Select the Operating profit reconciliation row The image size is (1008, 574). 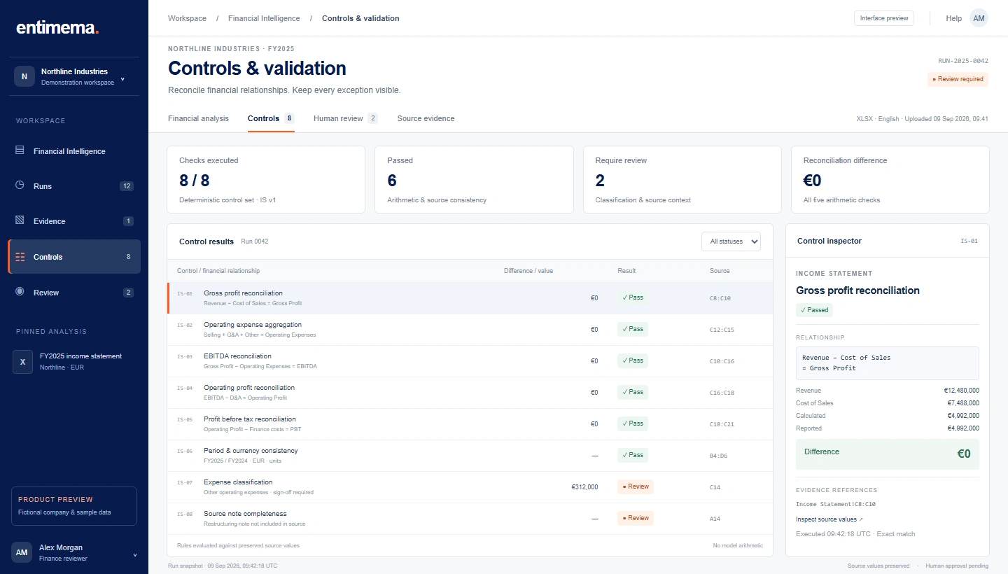[x=470, y=393]
